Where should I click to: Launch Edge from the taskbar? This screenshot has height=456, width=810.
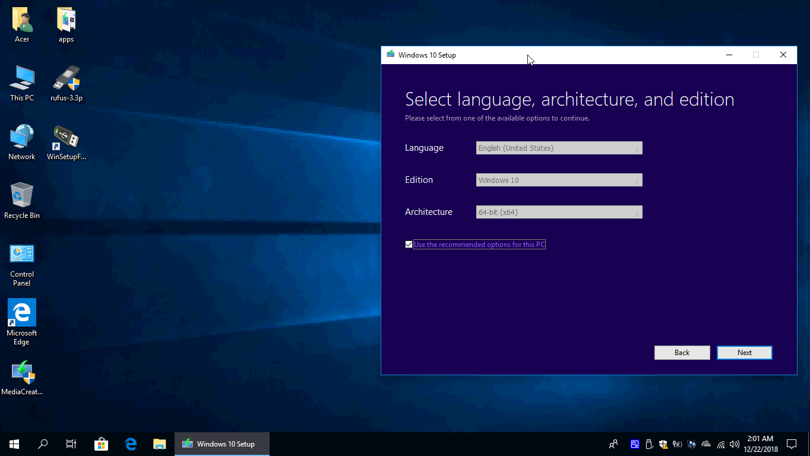tap(131, 444)
